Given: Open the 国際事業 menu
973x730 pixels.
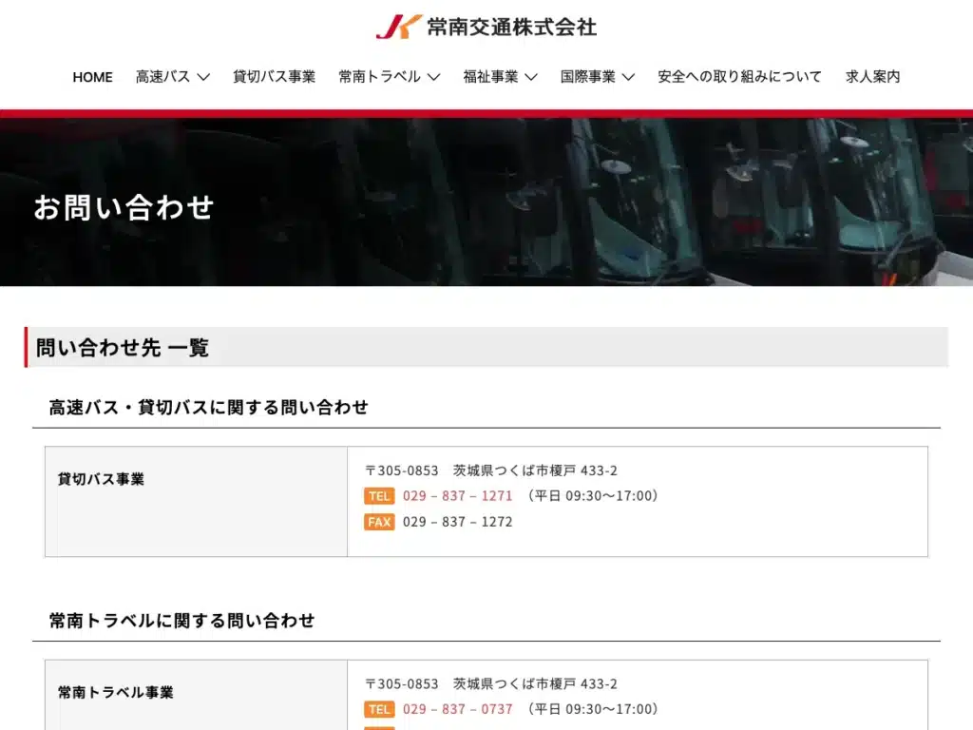Looking at the screenshot, I should coord(587,76).
